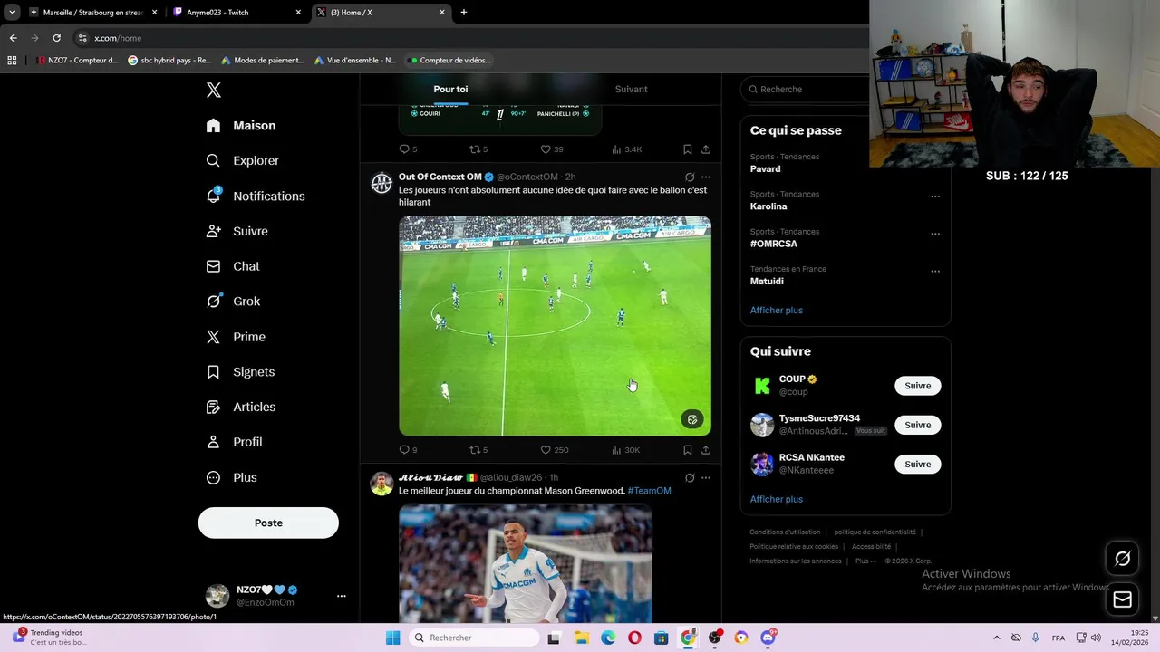Open more options on Aliou Diaw post
The width and height of the screenshot is (1160, 652).
706,477
